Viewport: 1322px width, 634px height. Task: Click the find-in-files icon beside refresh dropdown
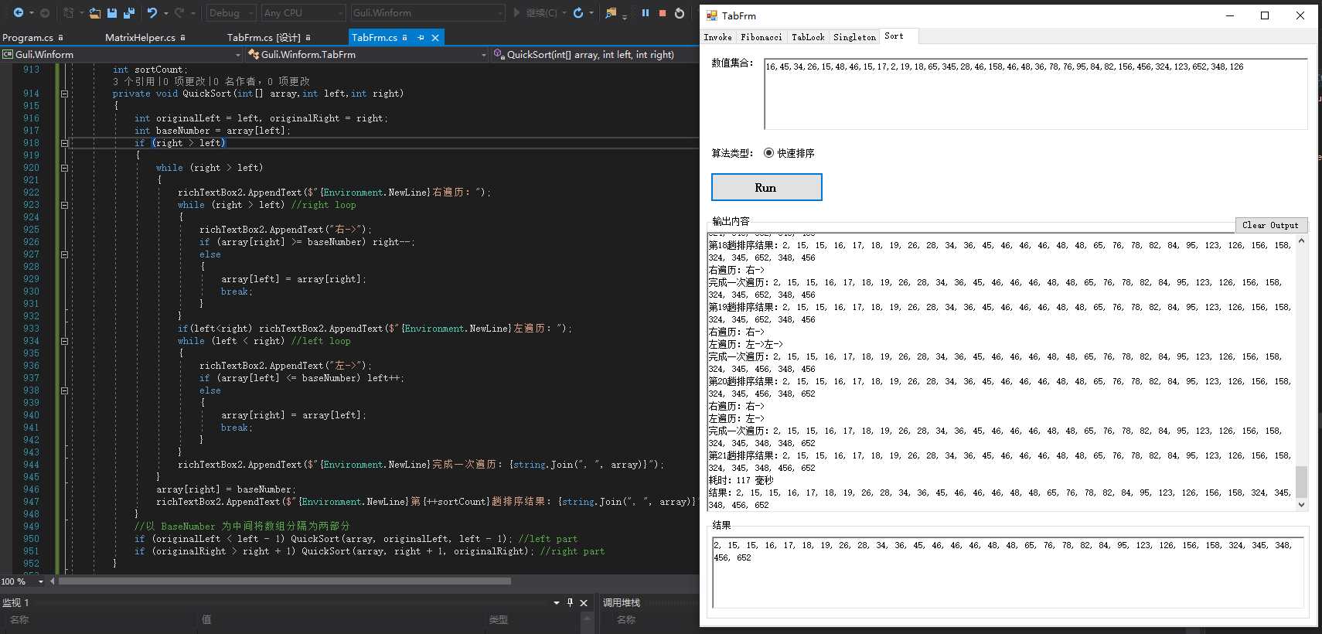tap(611, 13)
